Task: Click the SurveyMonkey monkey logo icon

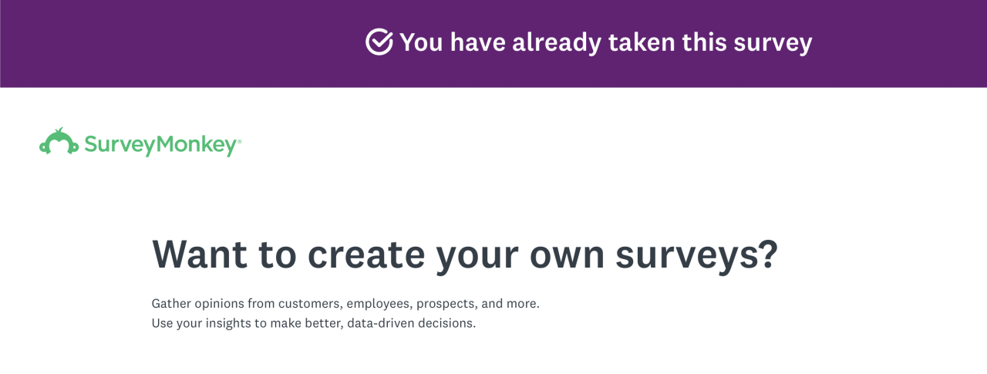Action: pyautogui.click(x=59, y=143)
